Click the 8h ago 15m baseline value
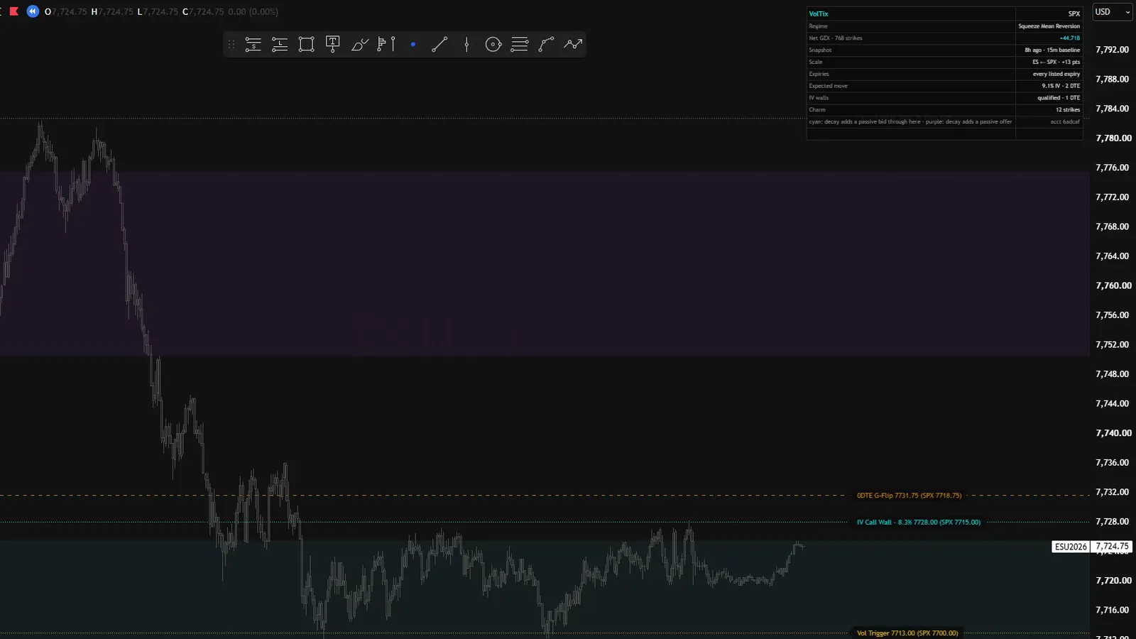1136x639 pixels. click(x=1052, y=50)
